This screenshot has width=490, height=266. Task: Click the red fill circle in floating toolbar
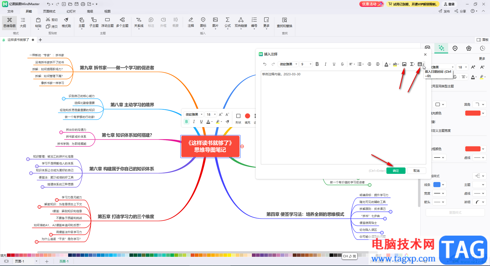(247, 116)
